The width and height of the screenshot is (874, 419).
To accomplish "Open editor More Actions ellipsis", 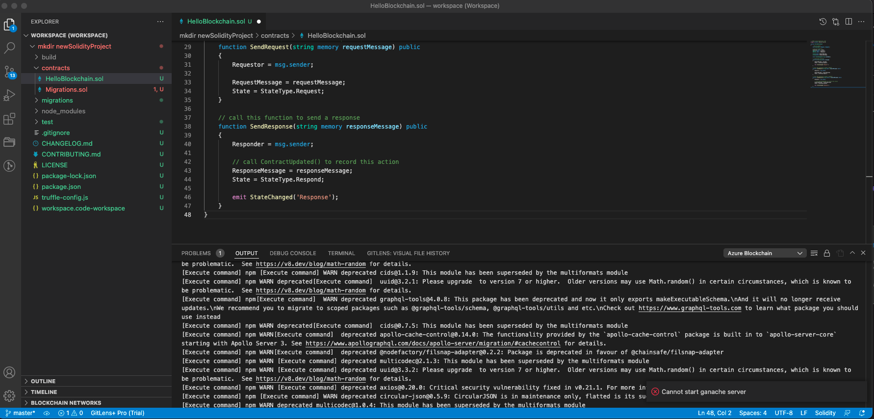I will point(861,22).
